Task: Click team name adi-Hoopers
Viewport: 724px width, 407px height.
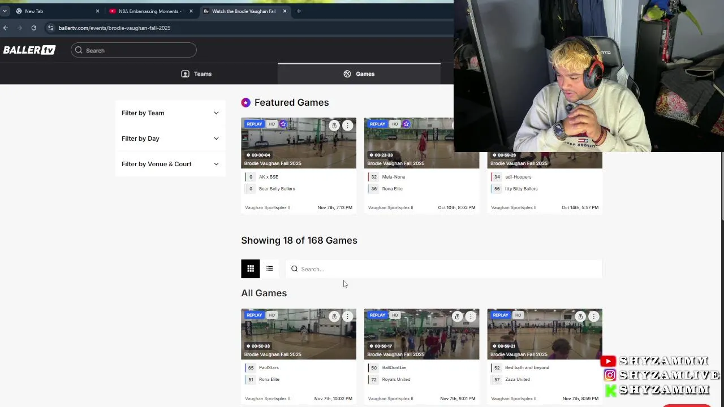Action: click(518, 177)
